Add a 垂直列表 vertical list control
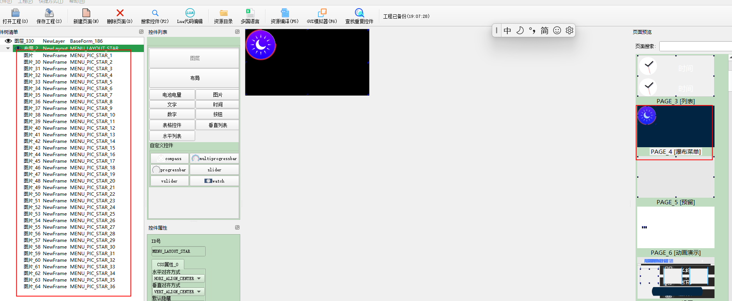Screen dimensions: 732x301 [218, 125]
